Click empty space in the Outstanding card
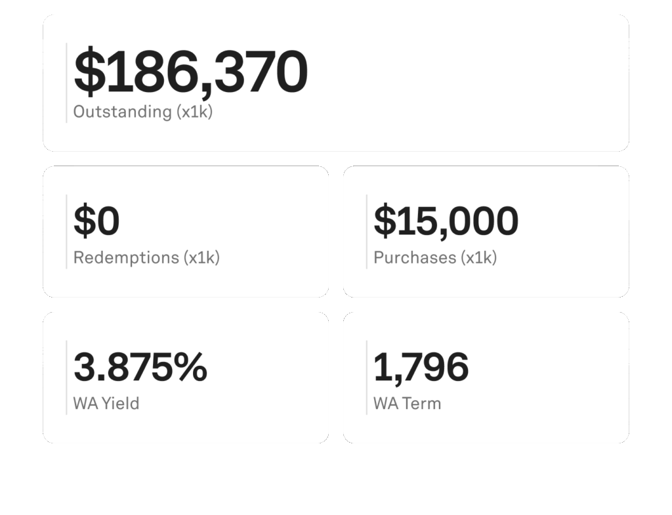Image resolution: width=672 pixels, height=515 pixels. pos(472,83)
